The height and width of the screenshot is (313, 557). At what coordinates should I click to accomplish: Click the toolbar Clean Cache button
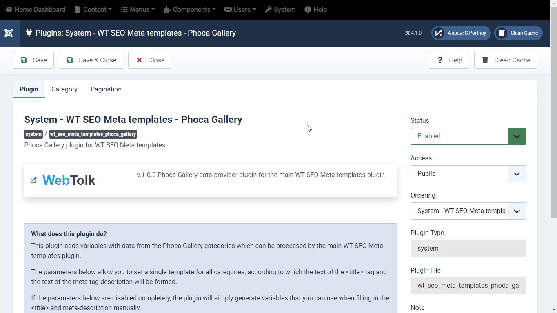(506, 60)
